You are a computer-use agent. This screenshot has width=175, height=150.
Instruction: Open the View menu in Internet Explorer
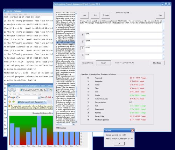click(x=20, y=94)
